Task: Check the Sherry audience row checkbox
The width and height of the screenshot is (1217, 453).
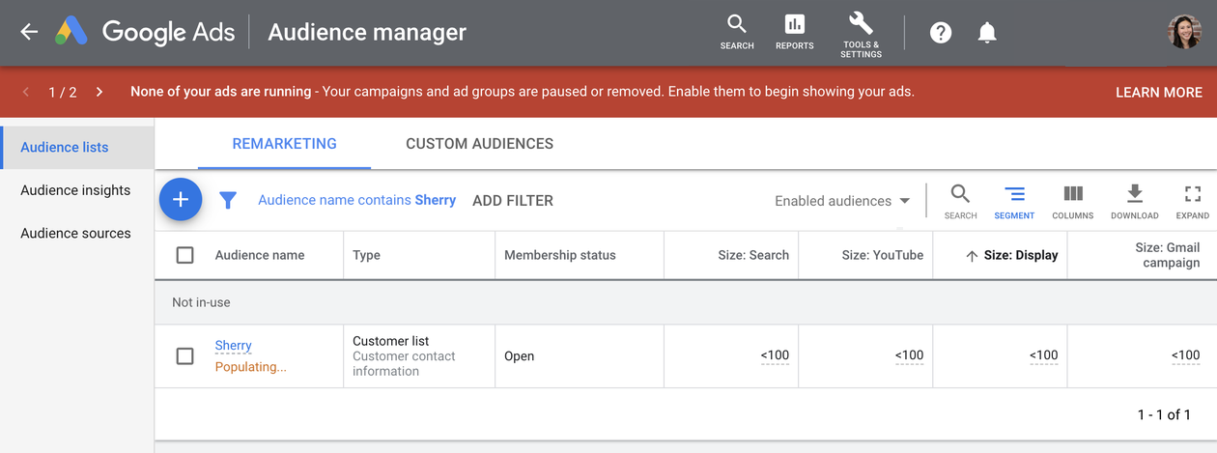Action: (x=185, y=356)
